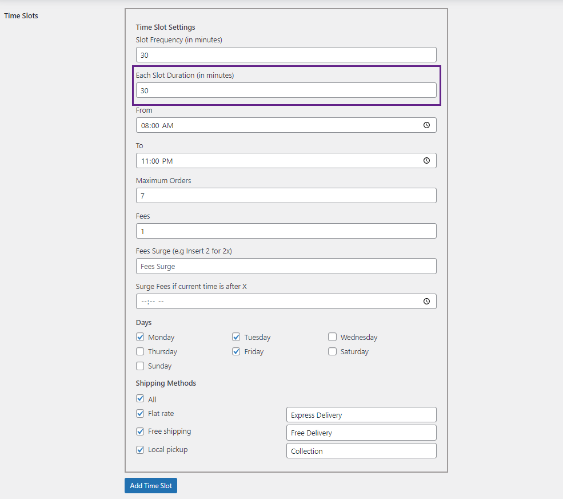Toggle the All shipping methods checkbox
Image resolution: width=563 pixels, height=499 pixels.
point(140,399)
